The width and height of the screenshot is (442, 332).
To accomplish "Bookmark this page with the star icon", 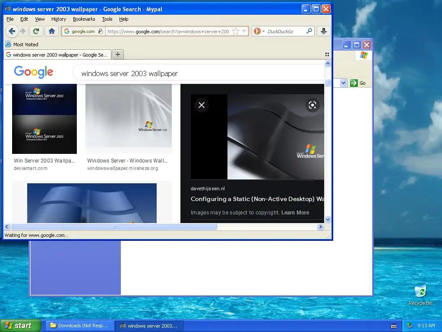I will tap(235, 31).
